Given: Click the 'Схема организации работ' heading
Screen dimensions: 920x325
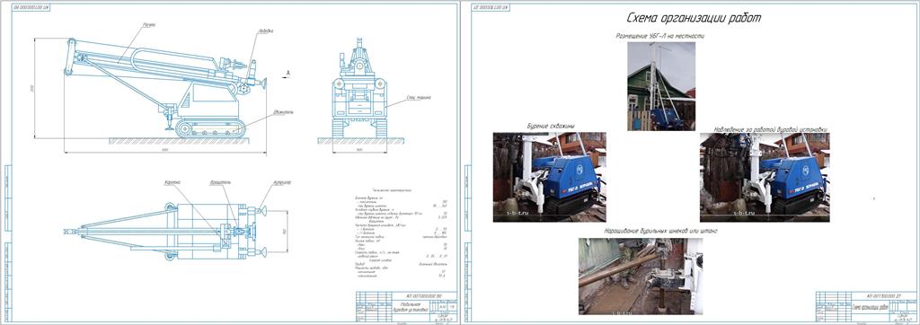Looking at the screenshot, I should [694, 18].
